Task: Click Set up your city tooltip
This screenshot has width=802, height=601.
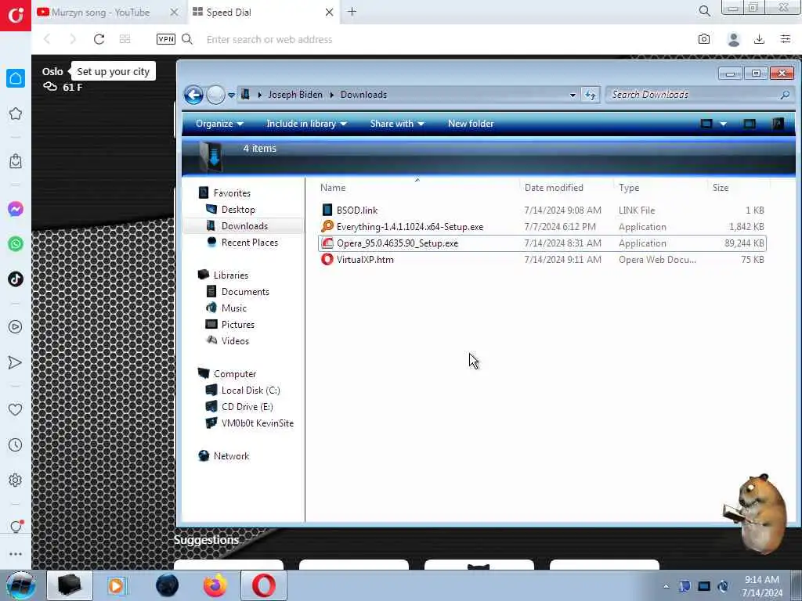Action: click(x=113, y=71)
